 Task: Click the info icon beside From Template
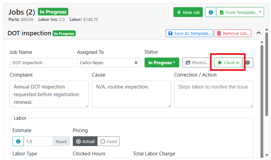(x=211, y=12)
